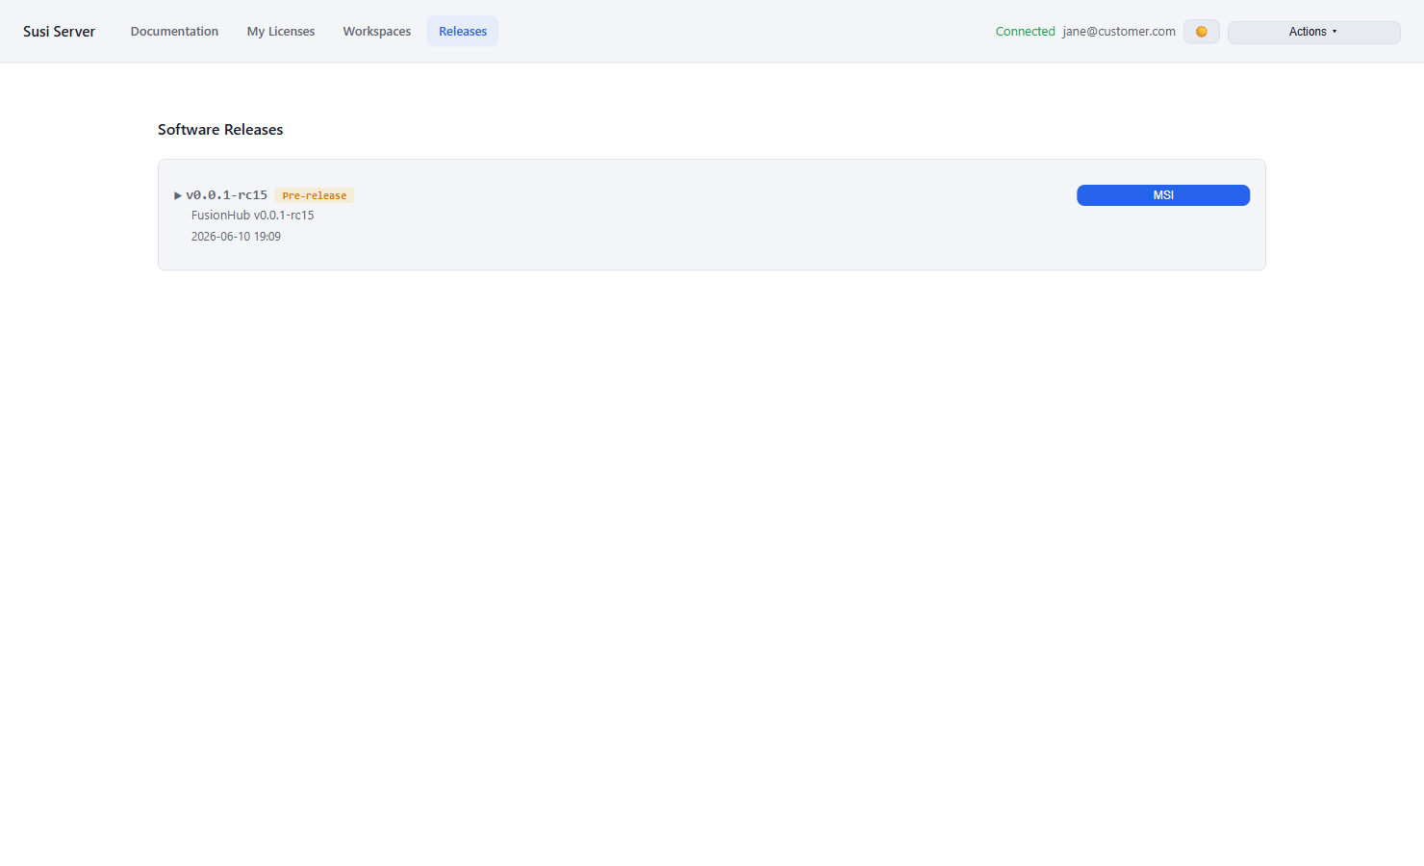
Task: Click the FusionHub v0.0.1-rc15 release name
Action: (252, 216)
